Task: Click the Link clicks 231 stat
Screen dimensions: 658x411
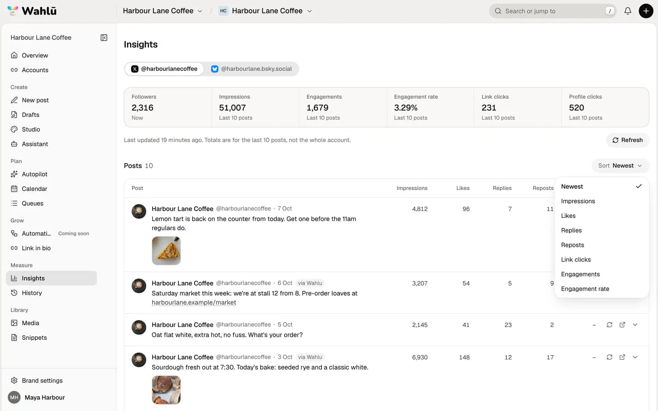Action: click(x=518, y=107)
